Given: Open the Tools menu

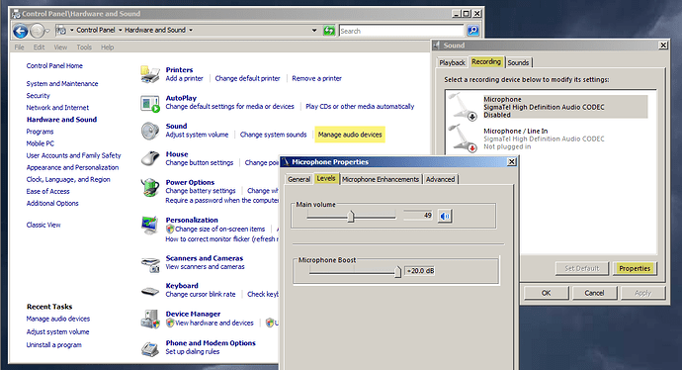Looking at the screenshot, I should (84, 47).
